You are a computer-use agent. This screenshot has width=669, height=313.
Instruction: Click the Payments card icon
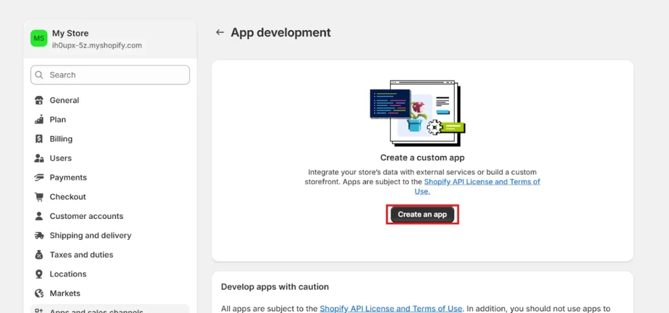[39, 178]
